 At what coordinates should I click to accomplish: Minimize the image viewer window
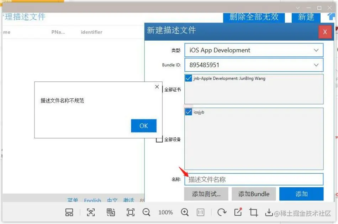(x=308, y=8)
